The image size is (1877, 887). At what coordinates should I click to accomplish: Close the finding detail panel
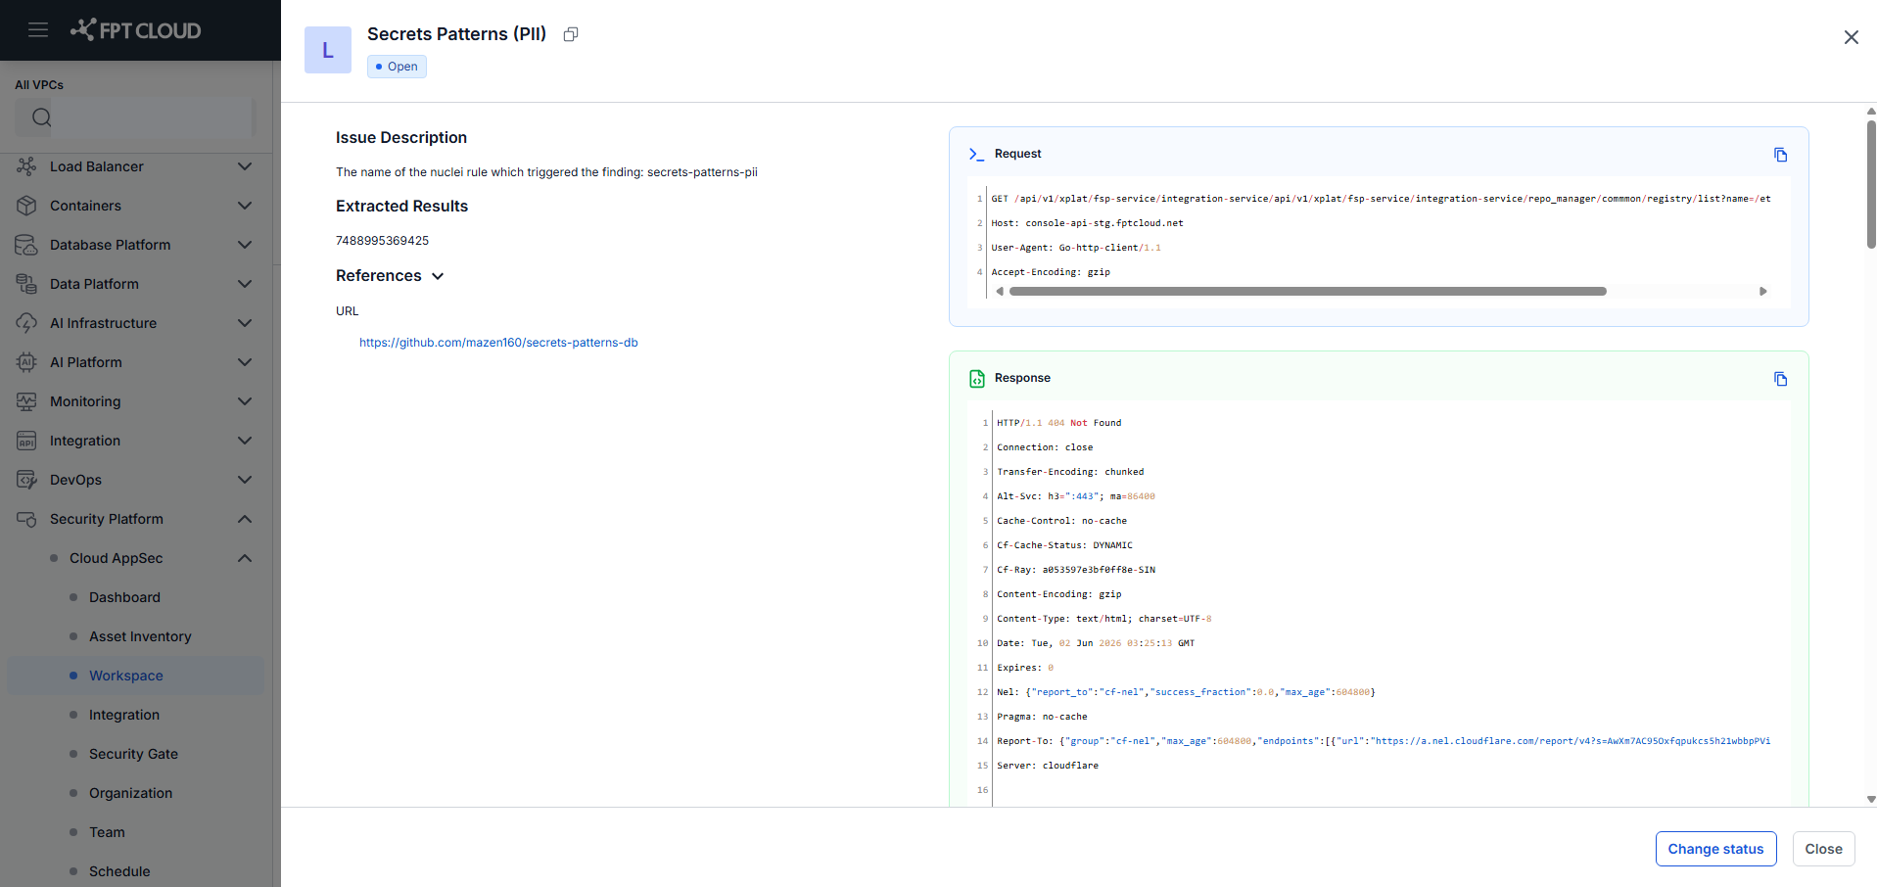pos(1851,37)
